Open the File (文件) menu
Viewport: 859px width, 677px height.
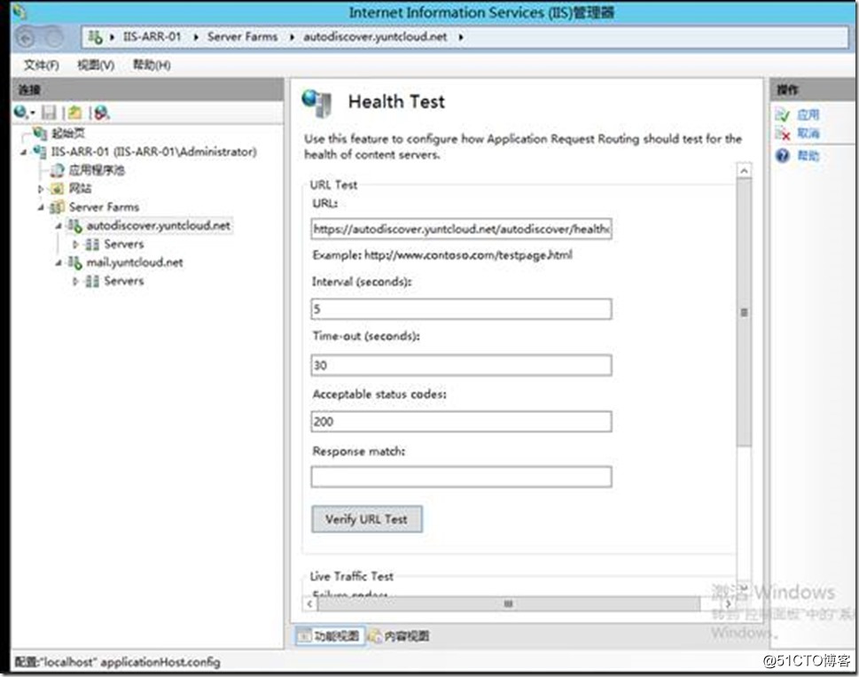41,66
